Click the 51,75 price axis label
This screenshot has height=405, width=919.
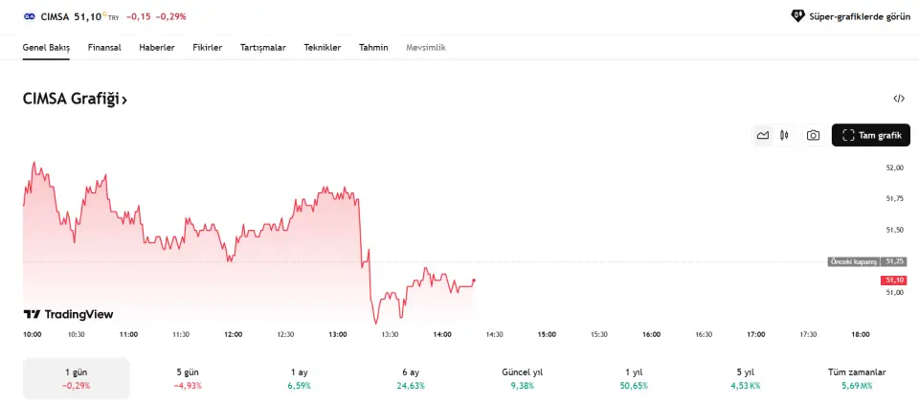click(894, 199)
